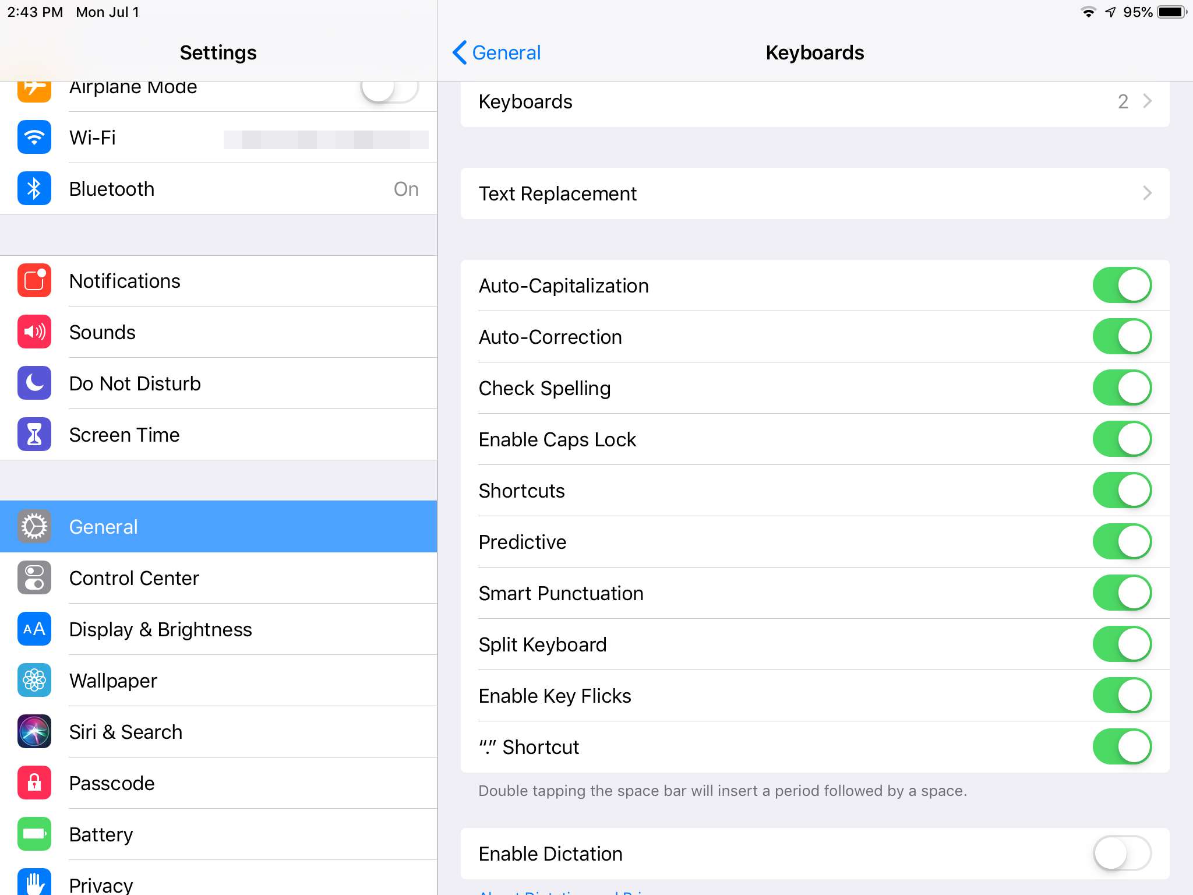Toggle Auto-Capitalization off

pyautogui.click(x=1122, y=286)
